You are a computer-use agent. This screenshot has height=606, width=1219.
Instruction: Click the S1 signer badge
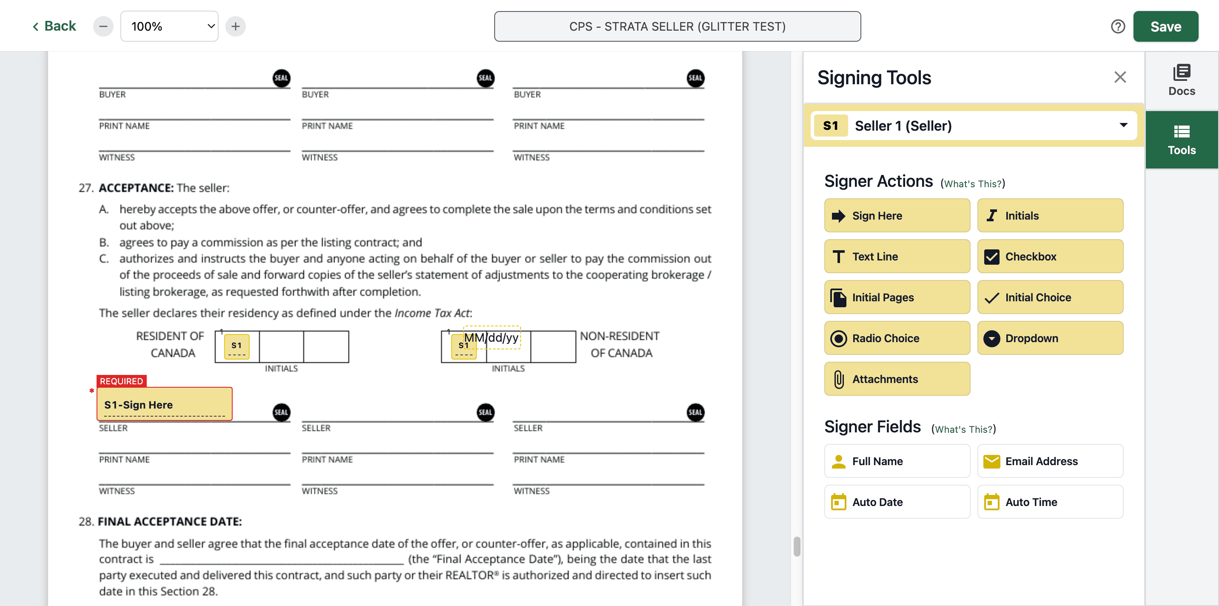coord(831,126)
